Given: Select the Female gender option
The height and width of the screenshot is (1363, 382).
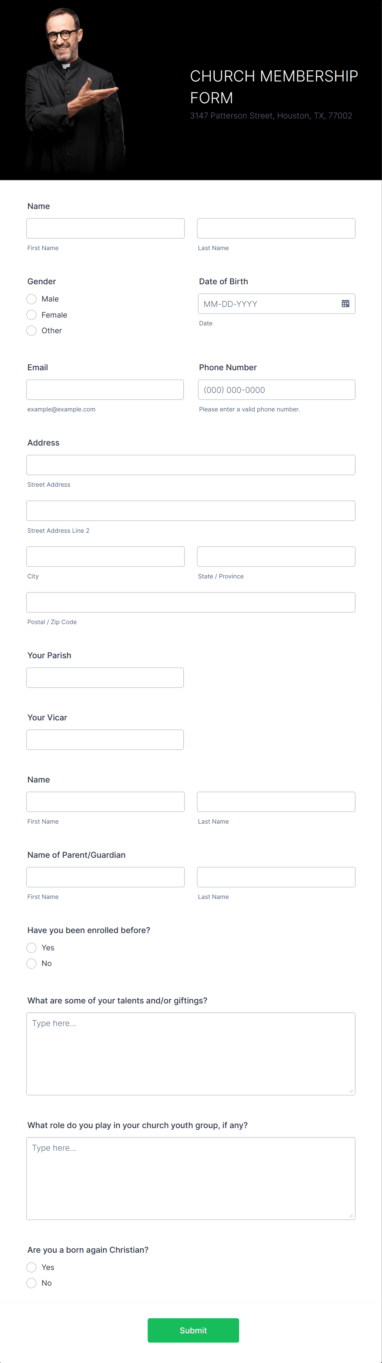Looking at the screenshot, I should click(x=32, y=315).
